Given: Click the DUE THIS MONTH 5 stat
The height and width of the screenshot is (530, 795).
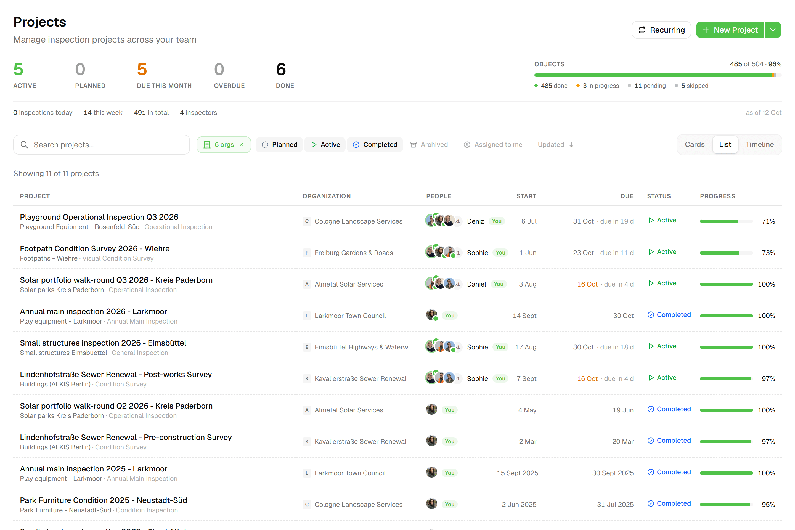Looking at the screenshot, I should [164, 75].
